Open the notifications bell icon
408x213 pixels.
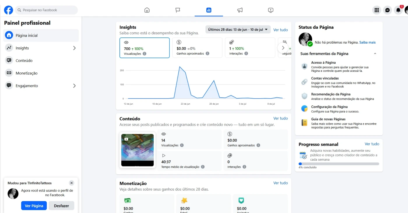398,10
